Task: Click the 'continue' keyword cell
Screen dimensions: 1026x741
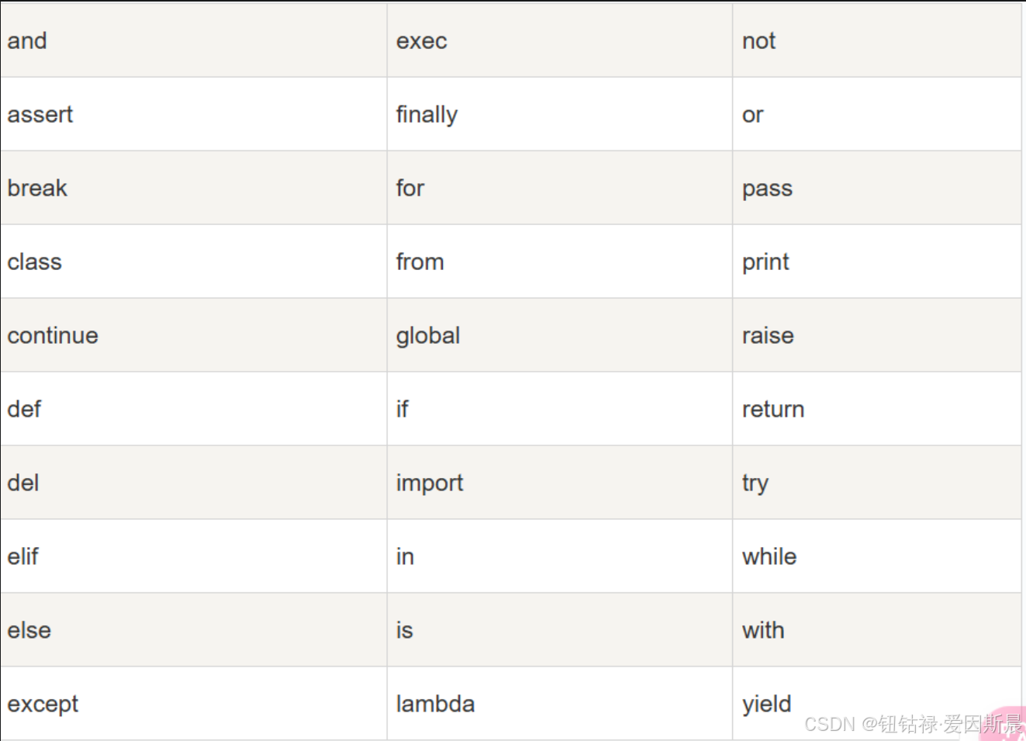Action: pos(193,335)
